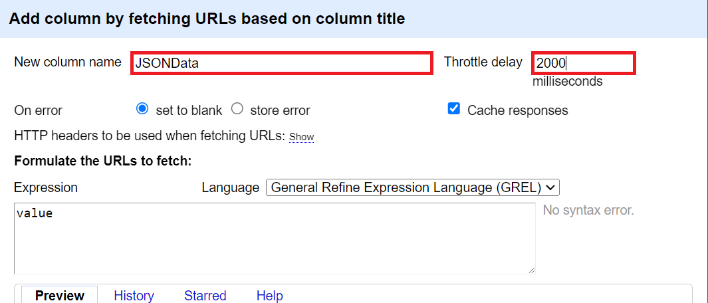The height and width of the screenshot is (303, 708).
Task: Switch to the Preview tab
Action: tap(60, 295)
